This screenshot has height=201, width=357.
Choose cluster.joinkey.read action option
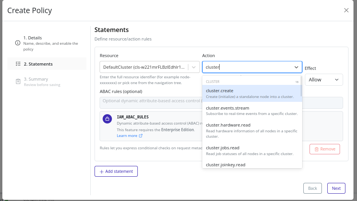click(252, 165)
